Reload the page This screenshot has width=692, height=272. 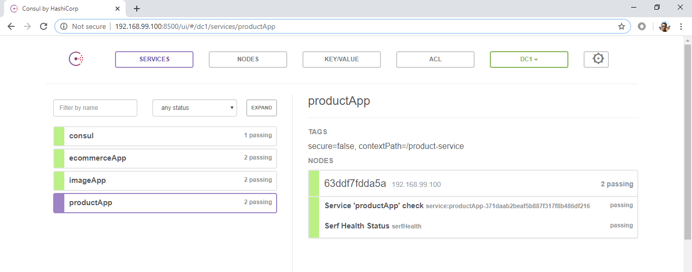tap(44, 26)
